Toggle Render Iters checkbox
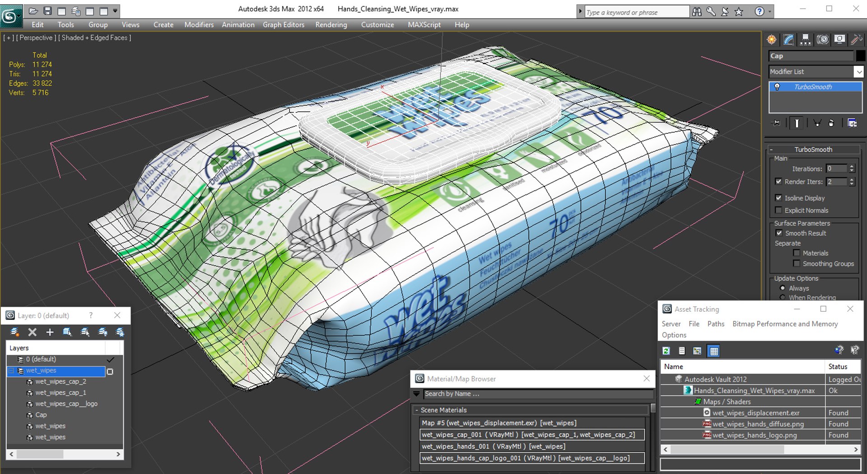The height and width of the screenshot is (474, 867). 778,181
